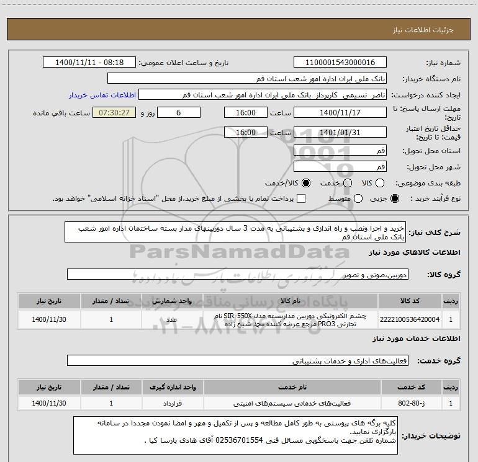Click the واحد شمارش column header
478x462 pixels.
pos(172,301)
